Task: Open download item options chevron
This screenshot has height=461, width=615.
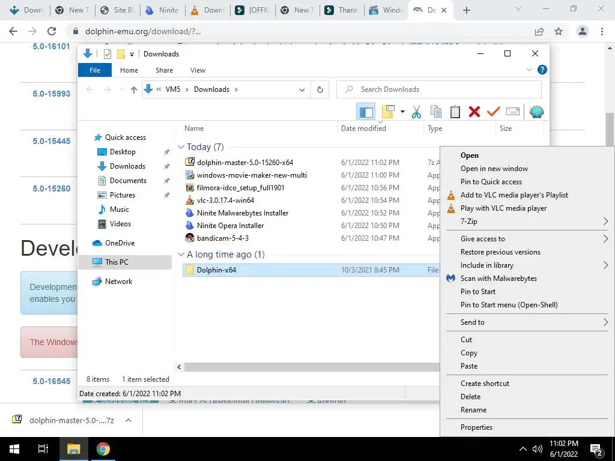Action: [x=129, y=420]
